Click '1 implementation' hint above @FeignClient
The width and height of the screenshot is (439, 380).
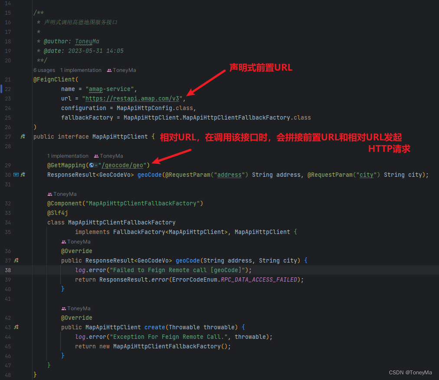point(81,70)
